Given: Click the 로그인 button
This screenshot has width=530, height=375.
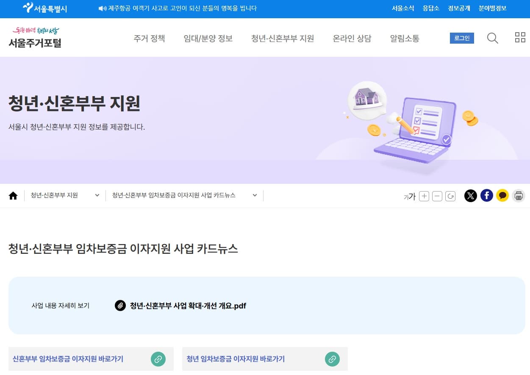Looking at the screenshot, I should [x=461, y=38].
